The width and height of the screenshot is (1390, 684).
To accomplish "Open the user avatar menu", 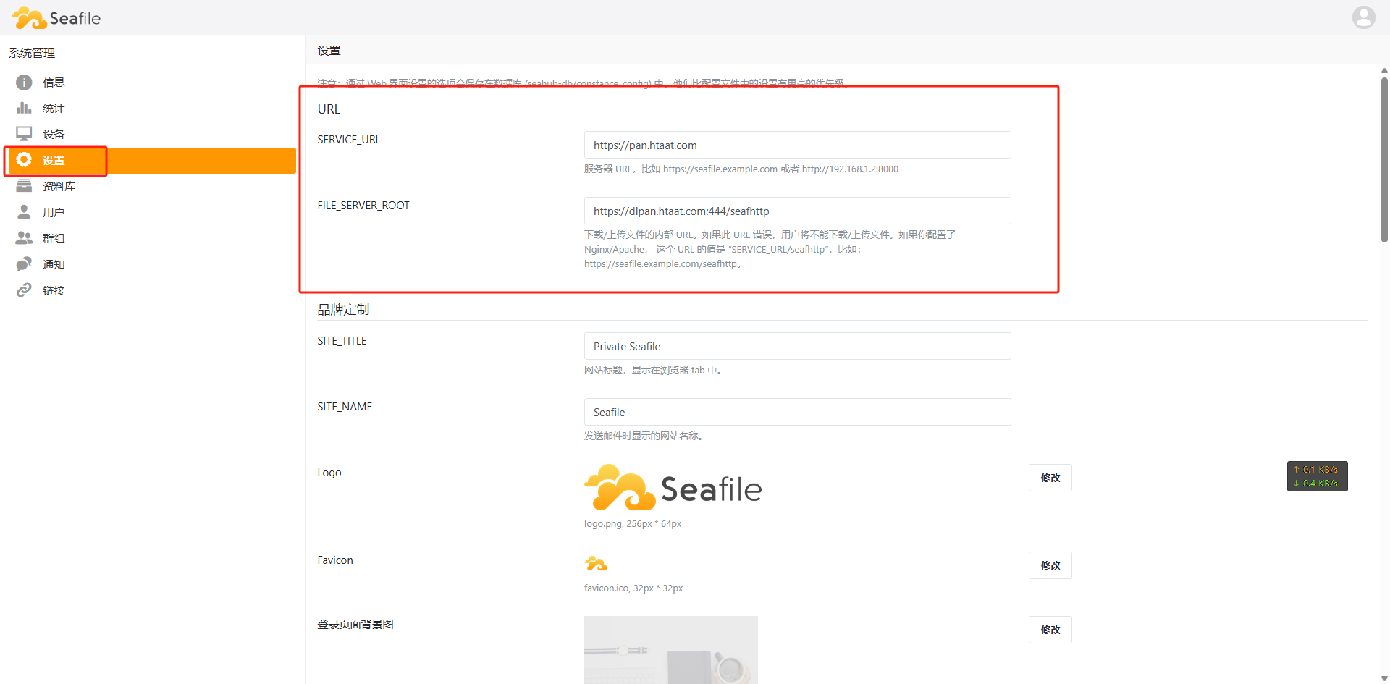I will click(1363, 17).
